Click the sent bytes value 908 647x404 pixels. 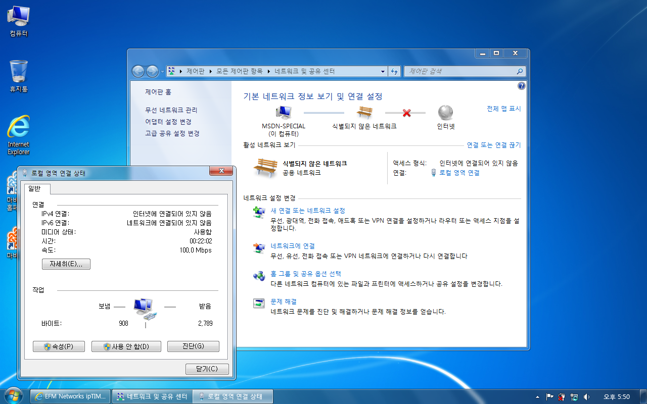pyautogui.click(x=123, y=323)
